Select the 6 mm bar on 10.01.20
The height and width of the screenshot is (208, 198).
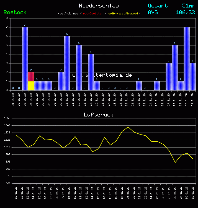(67, 63)
